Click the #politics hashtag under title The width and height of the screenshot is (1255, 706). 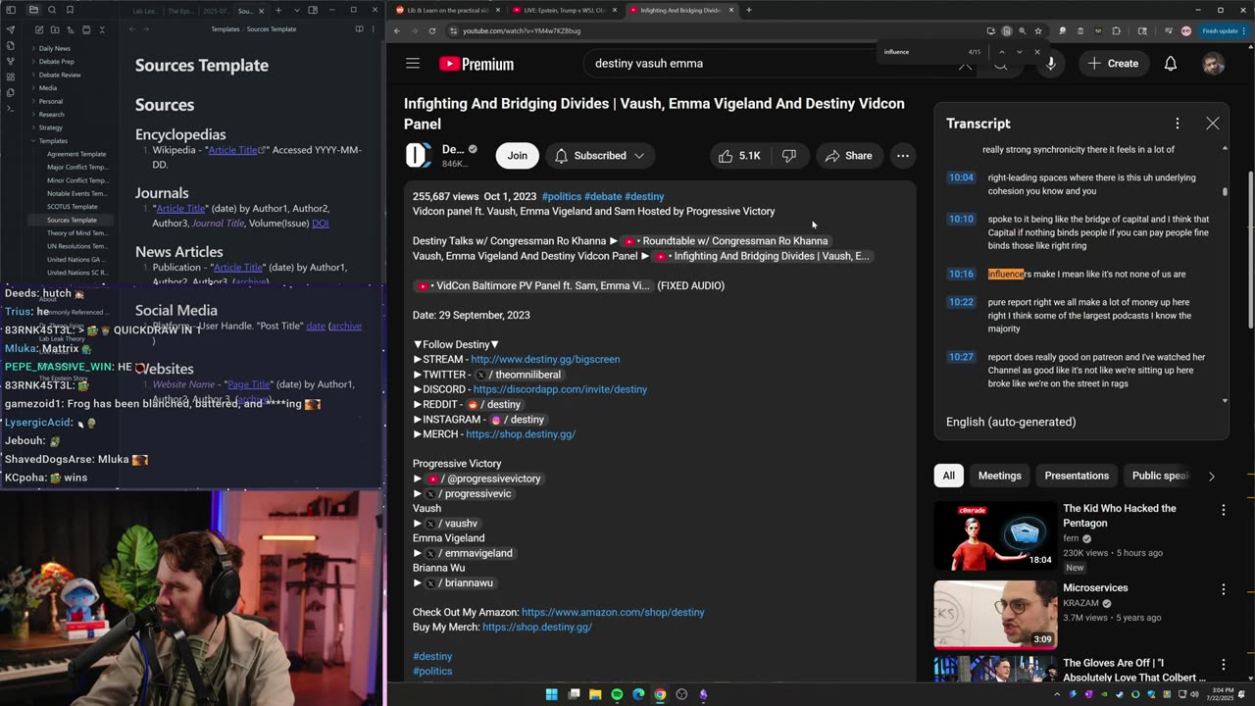click(562, 197)
